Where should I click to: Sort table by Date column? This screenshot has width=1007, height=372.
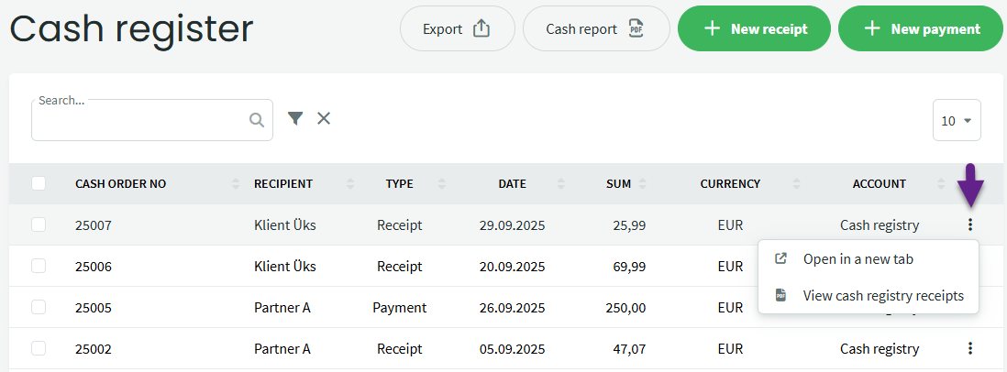tap(512, 184)
